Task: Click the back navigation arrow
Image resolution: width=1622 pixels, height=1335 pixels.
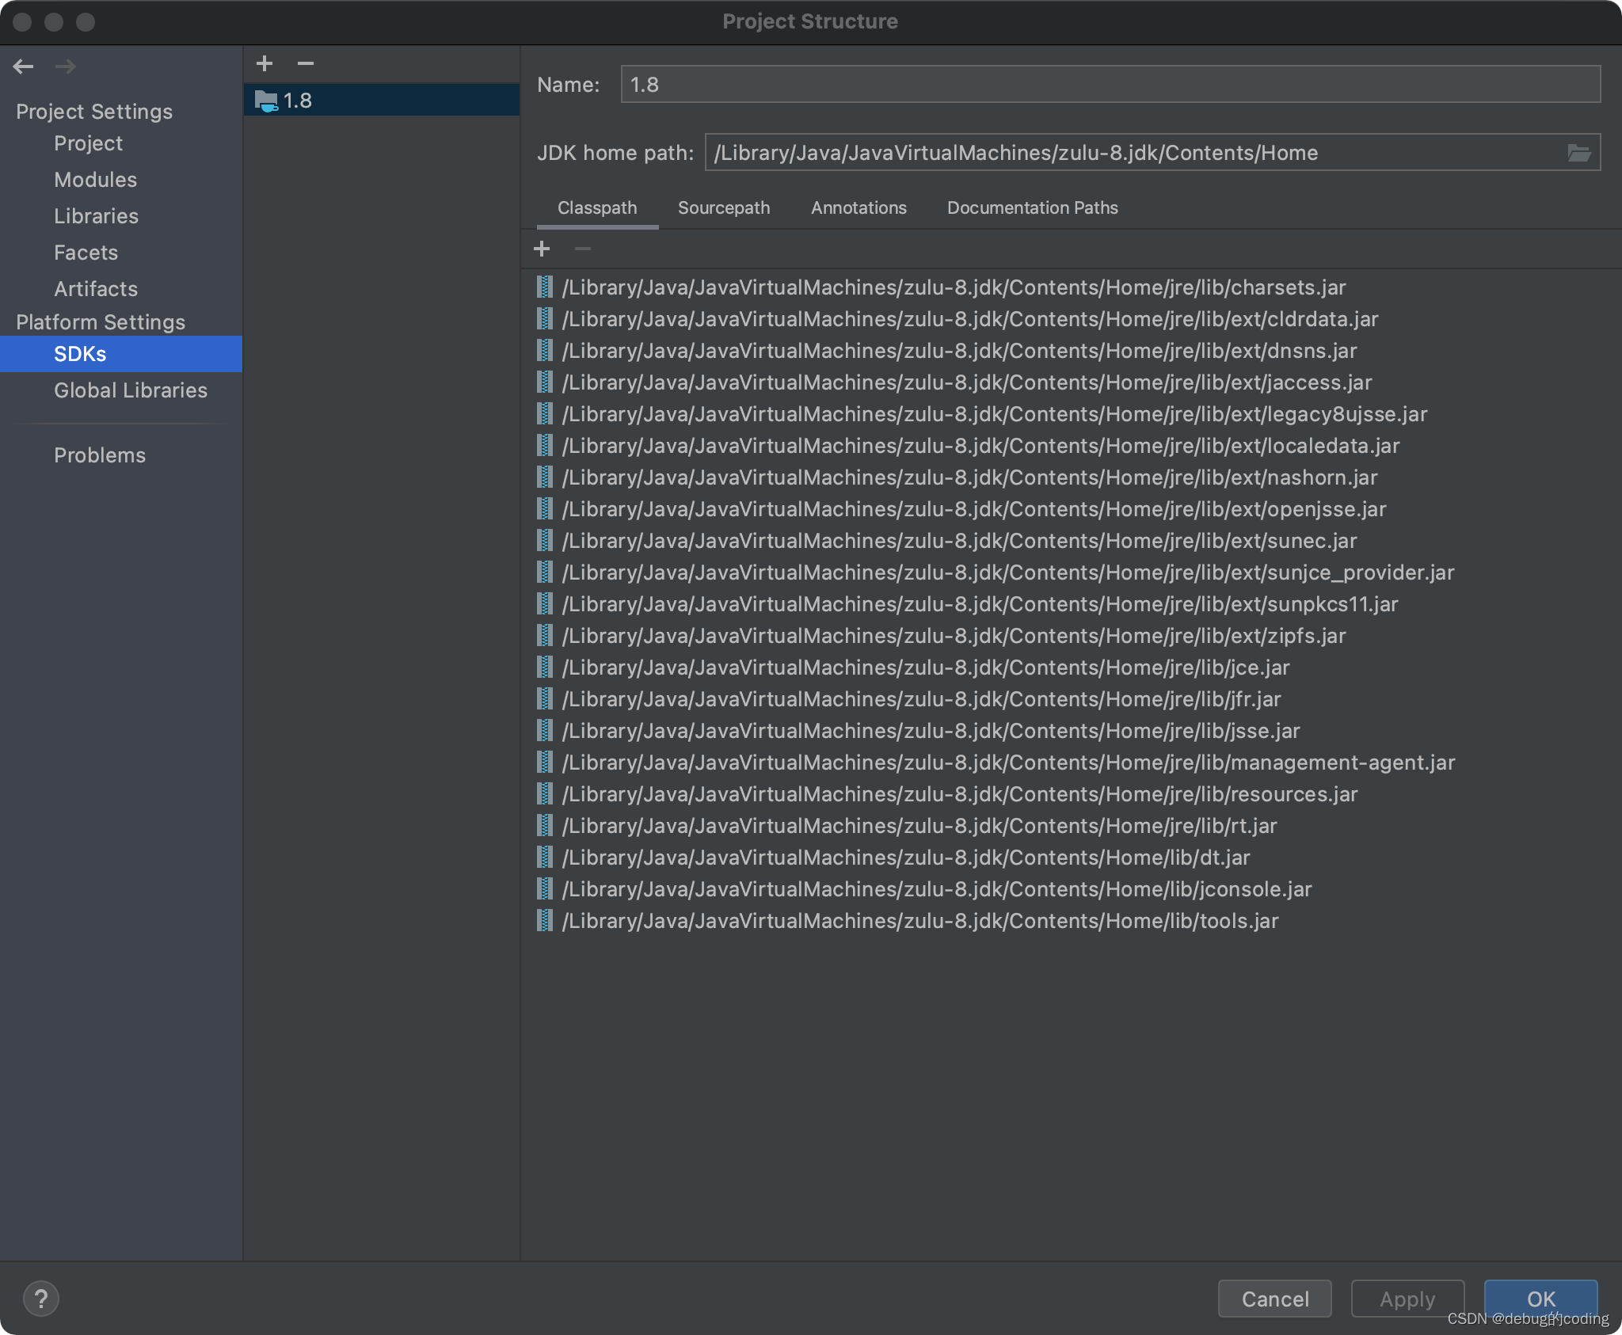Action: click(24, 67)
